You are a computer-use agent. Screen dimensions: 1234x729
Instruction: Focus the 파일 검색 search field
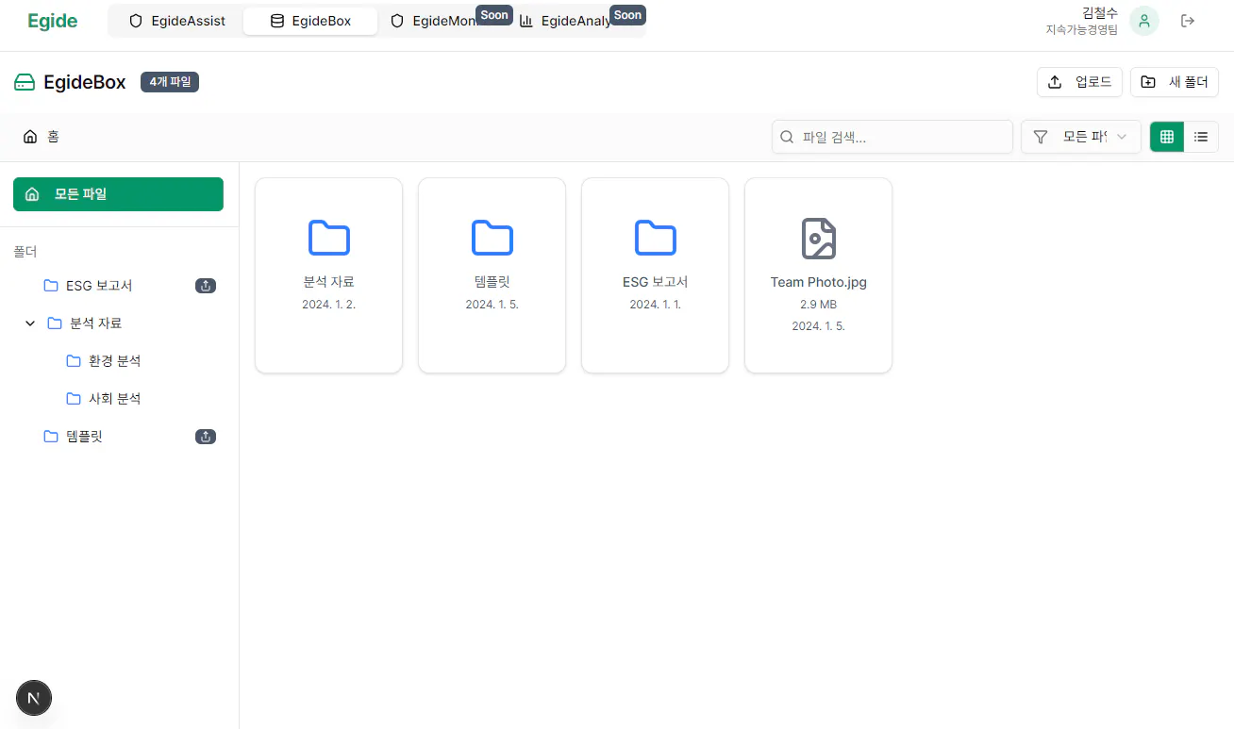tap(892, 137)
